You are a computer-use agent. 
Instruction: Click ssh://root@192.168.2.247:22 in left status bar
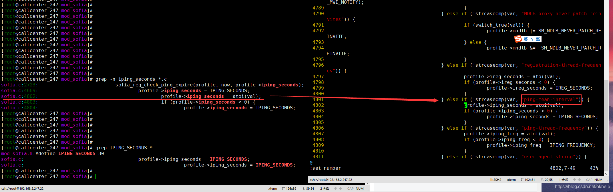(x=22, y=189)
